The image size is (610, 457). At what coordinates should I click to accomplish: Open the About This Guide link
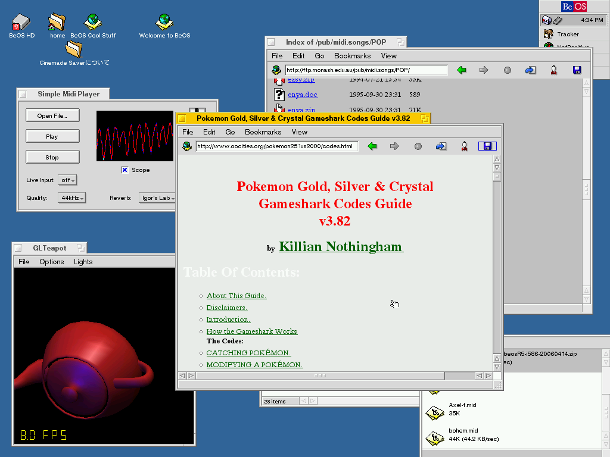pyautogui.click(x=236, y=296)
